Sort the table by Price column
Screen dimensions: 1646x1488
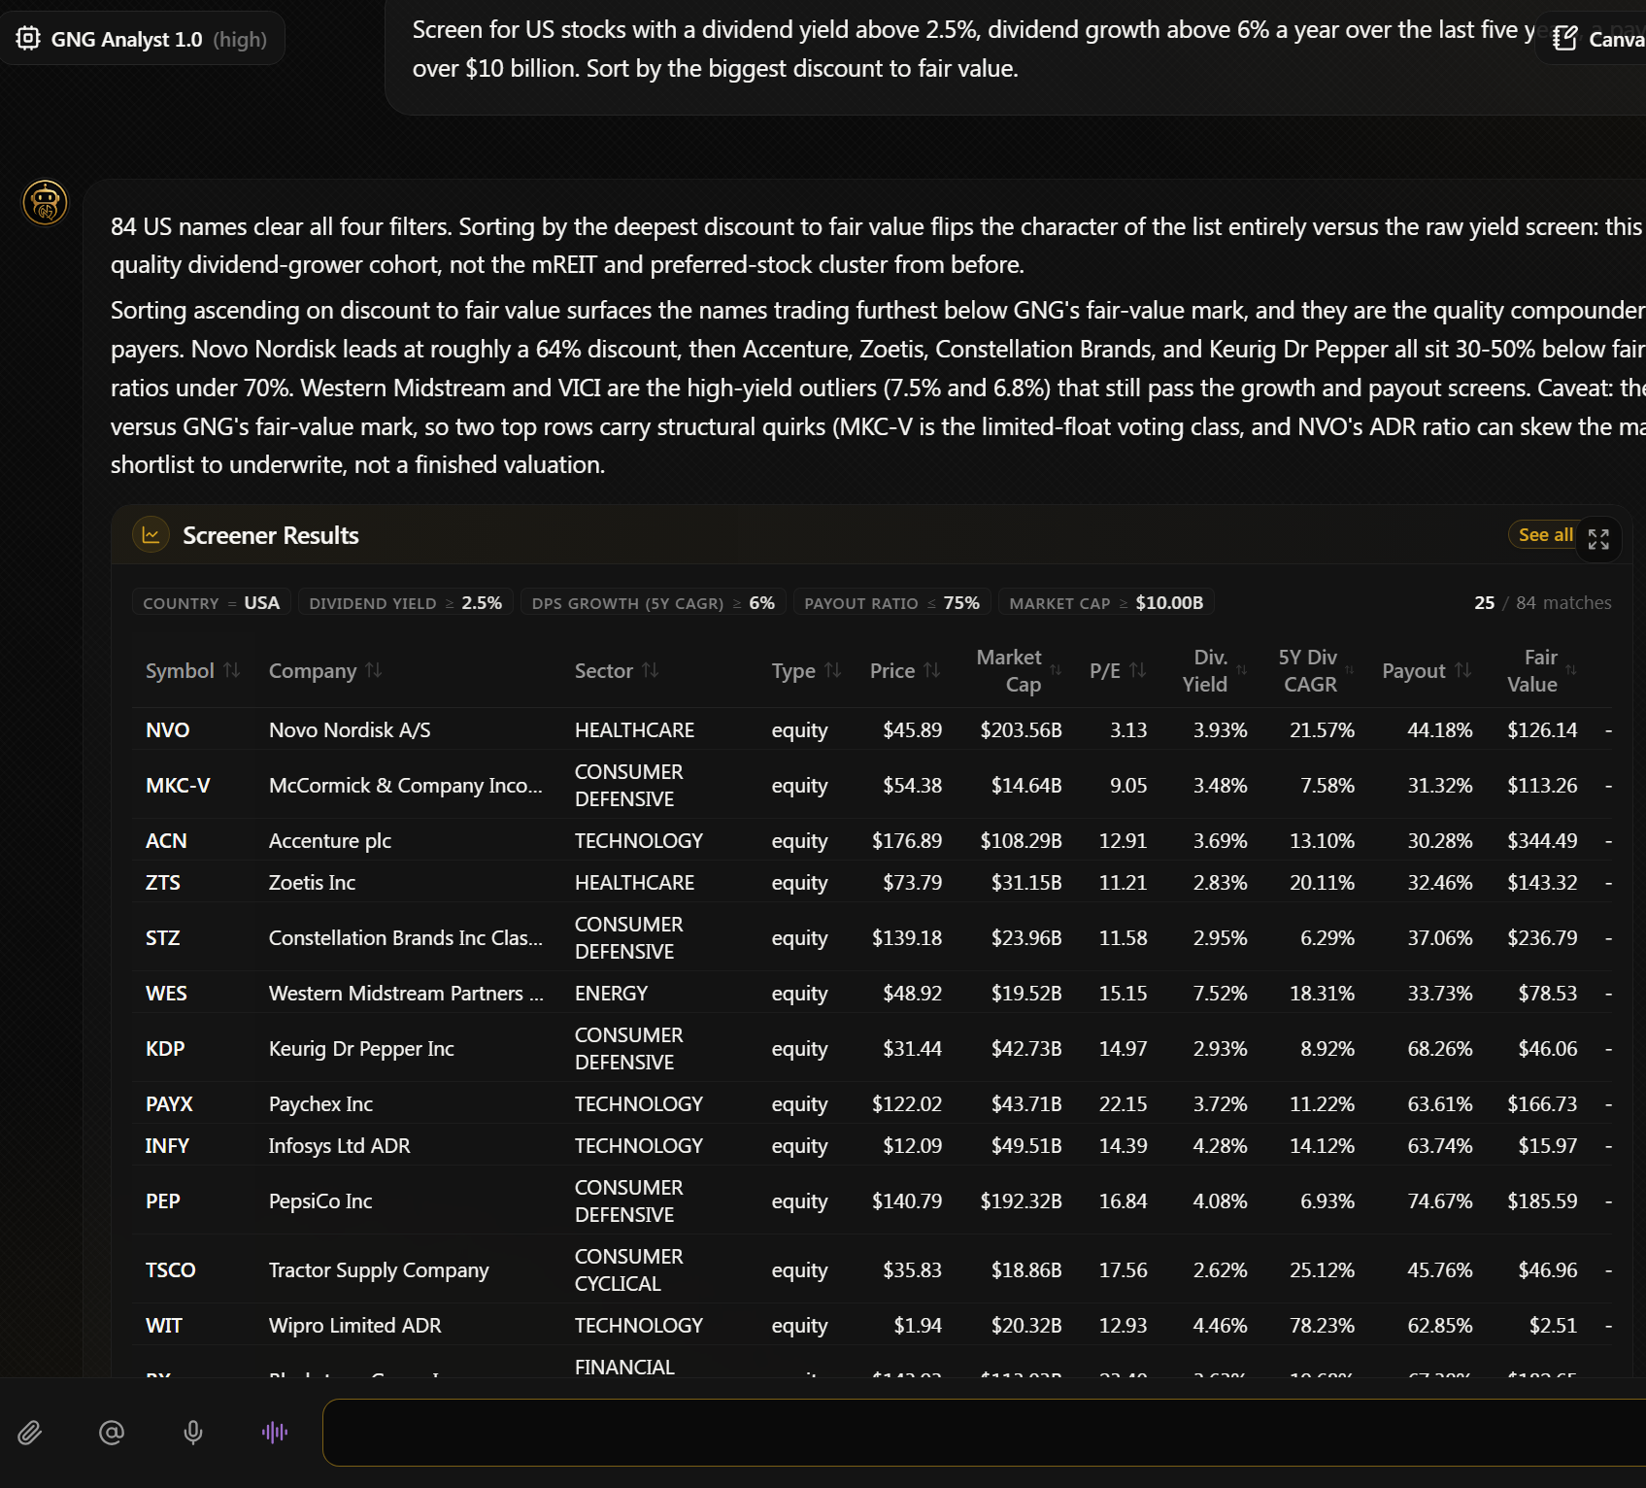[x=905, y=671]
